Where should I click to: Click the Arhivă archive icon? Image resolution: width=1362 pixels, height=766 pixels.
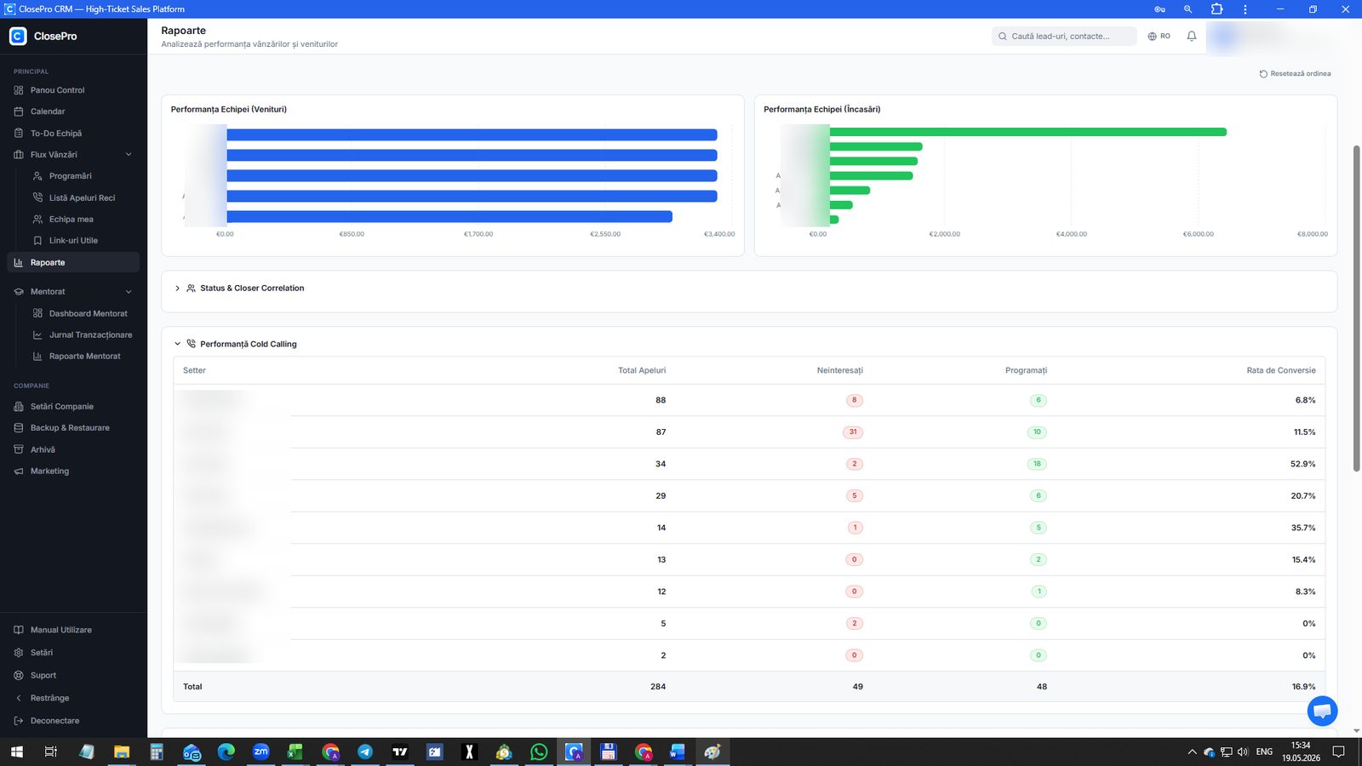click(x=19, y=449)
